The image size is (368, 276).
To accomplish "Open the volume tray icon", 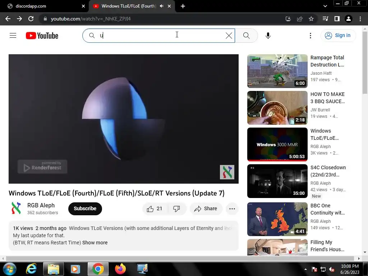I will tap(332, 269).
